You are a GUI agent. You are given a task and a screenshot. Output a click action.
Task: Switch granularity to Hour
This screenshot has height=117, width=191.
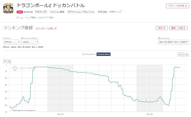tap(181, 54)
